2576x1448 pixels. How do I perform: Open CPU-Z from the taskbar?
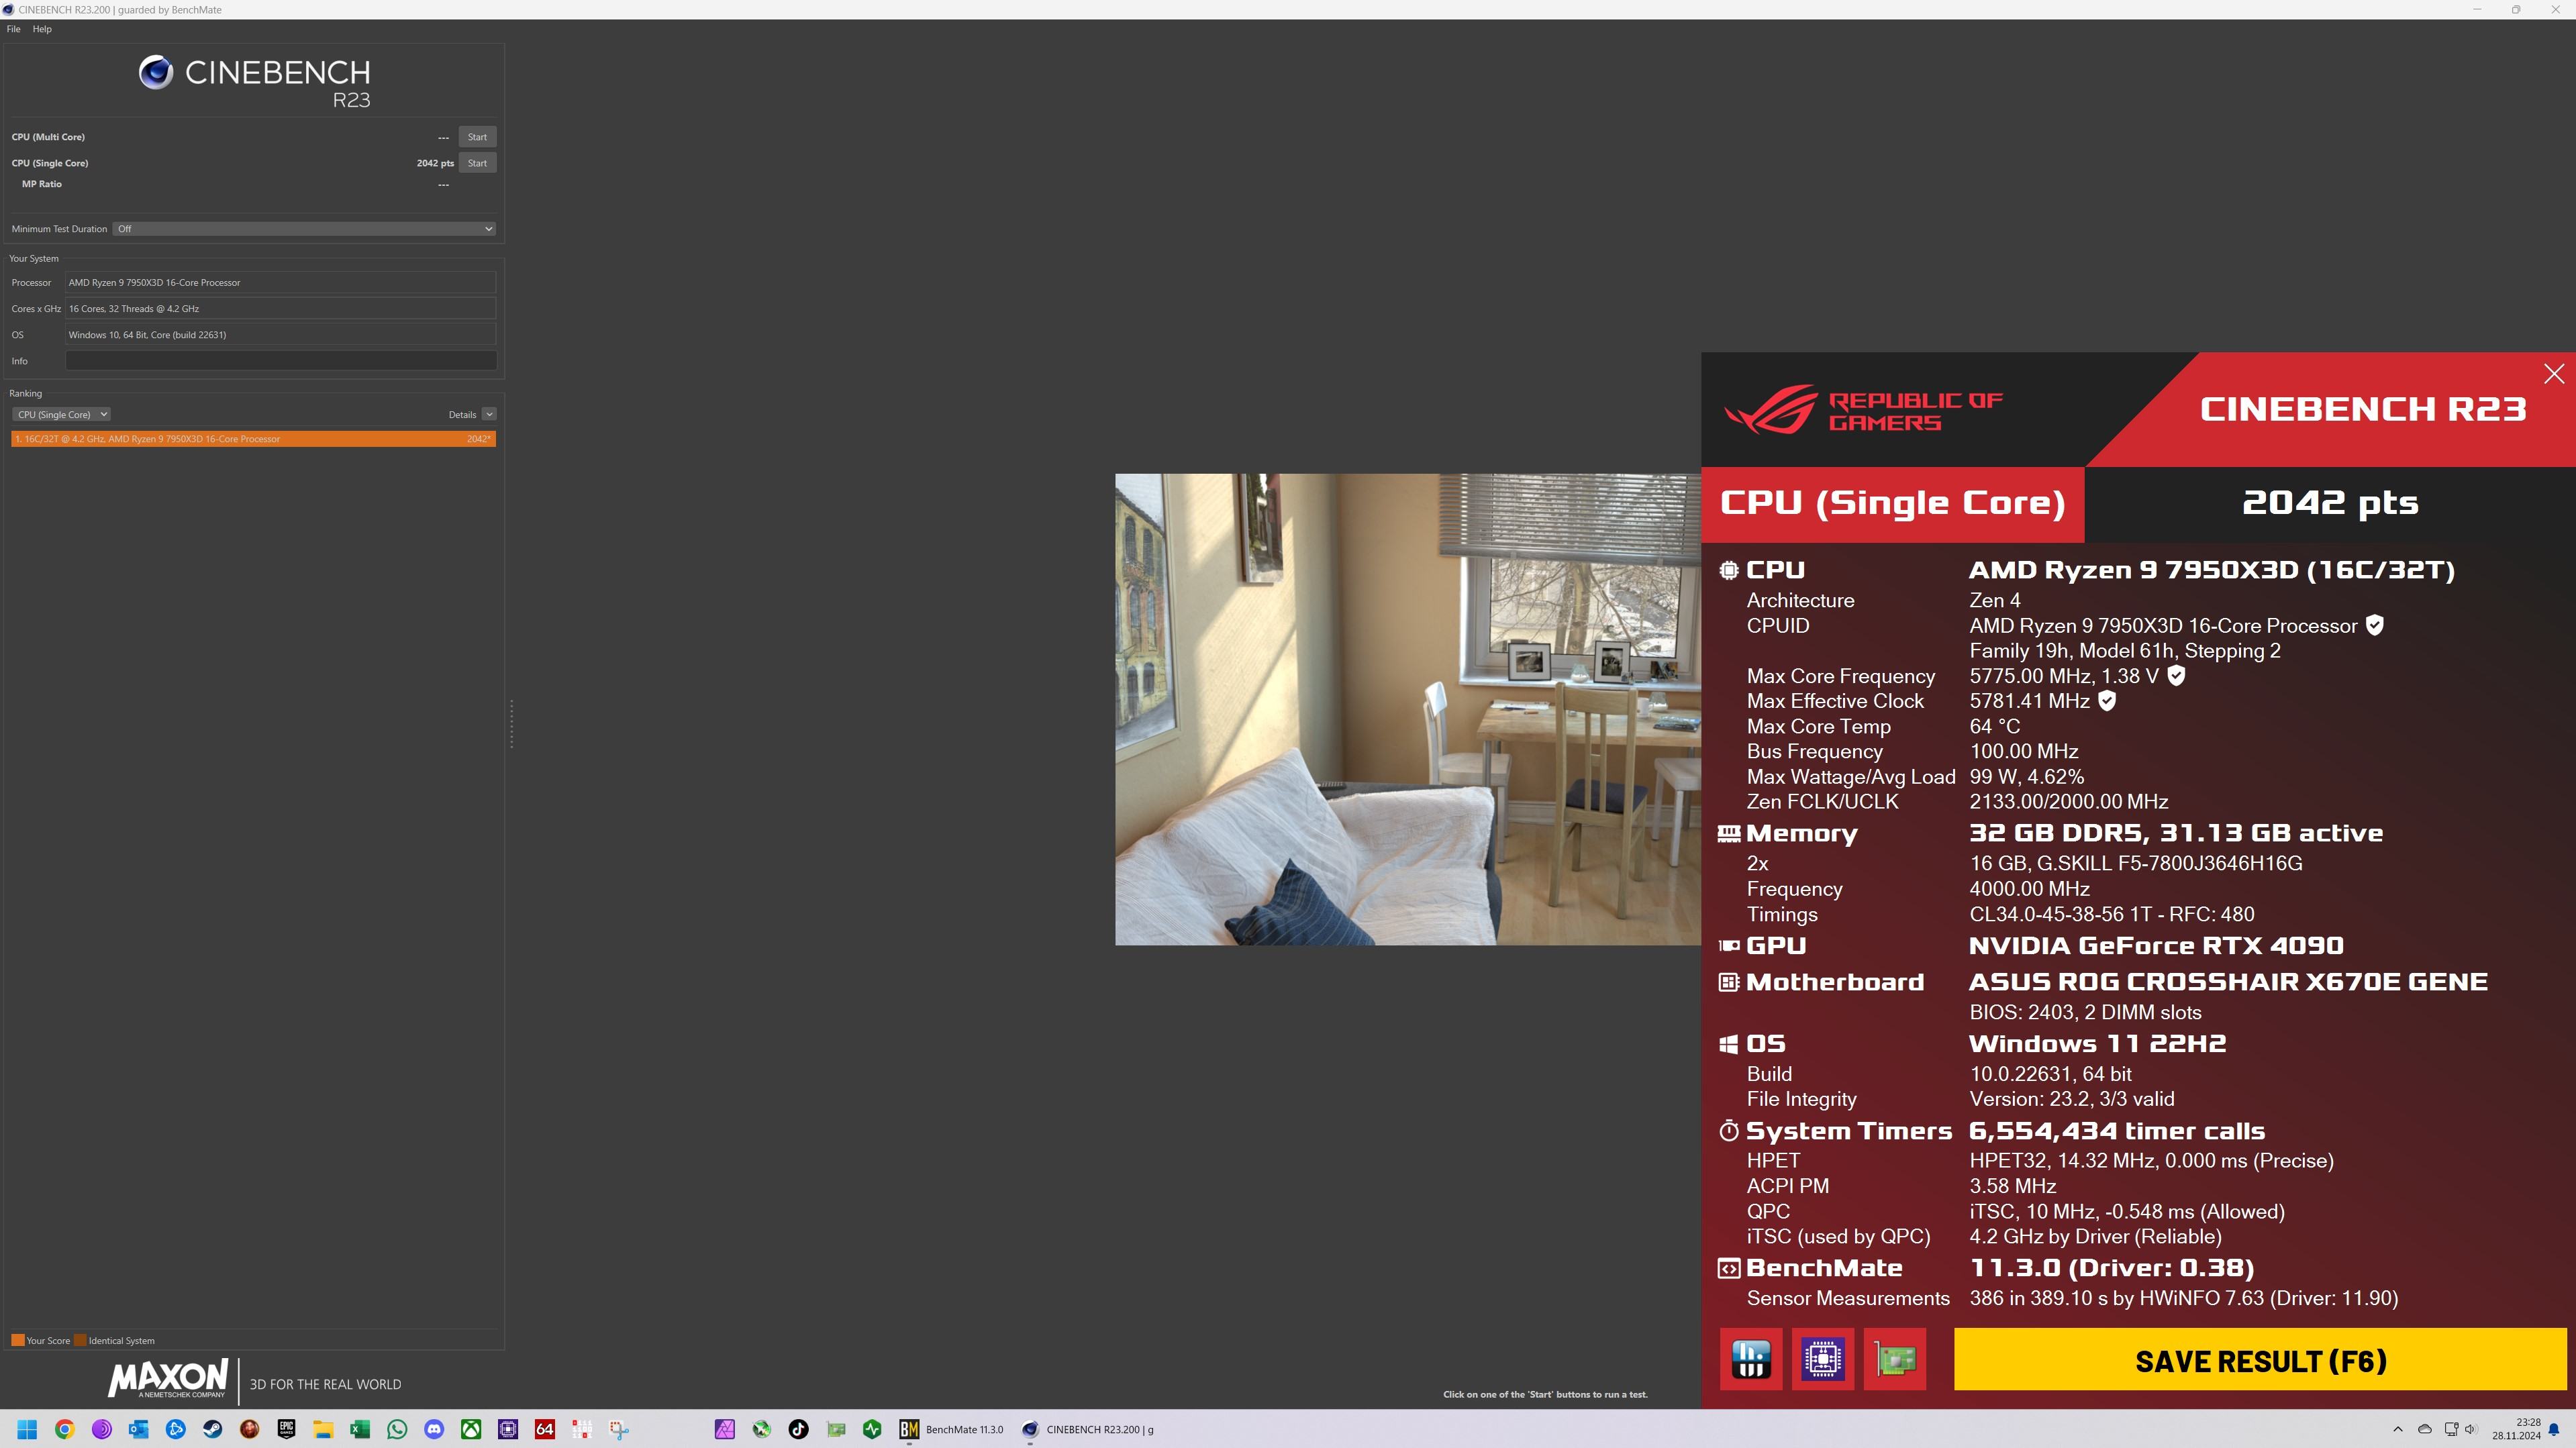click(x=508, y=1429)
